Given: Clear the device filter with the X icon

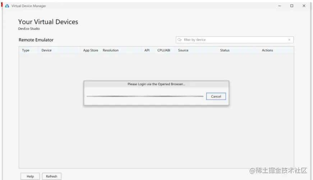Looking at the screenshot, I should click(289, 40).
